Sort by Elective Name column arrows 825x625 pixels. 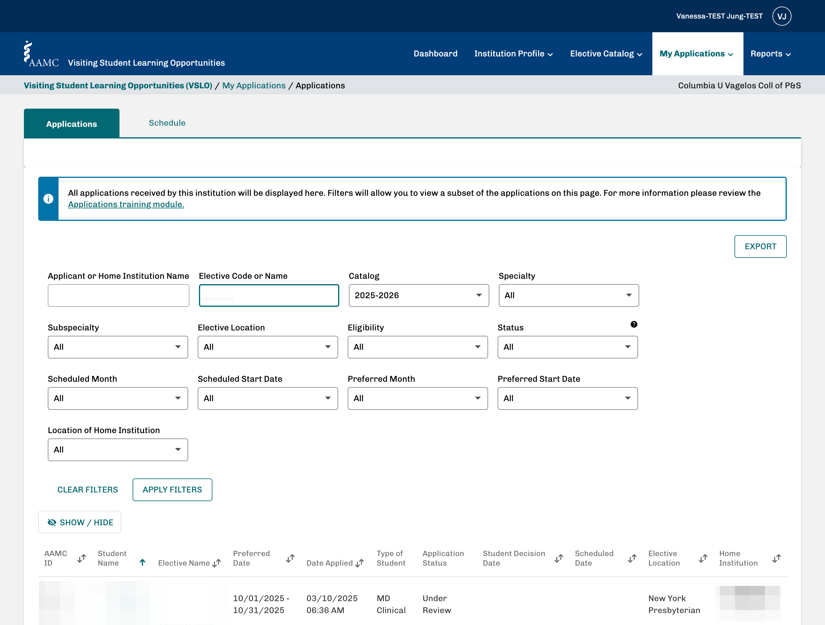point(217,563)
